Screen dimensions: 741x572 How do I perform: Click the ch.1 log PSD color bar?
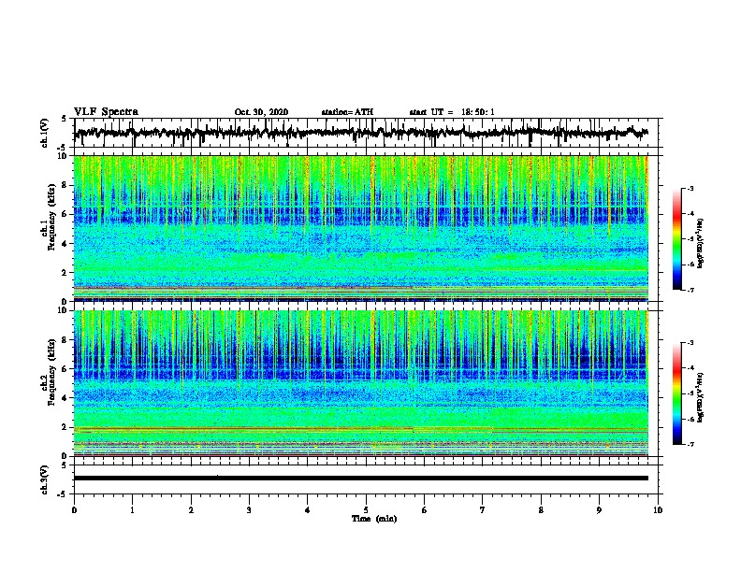pyautogui.click(x=676, y=239)
